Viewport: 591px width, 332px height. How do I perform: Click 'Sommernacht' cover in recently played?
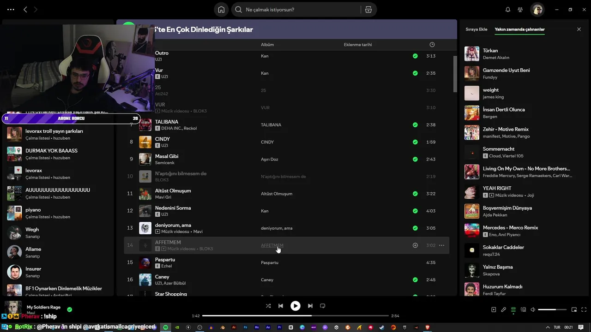click(x=472, y=152)
